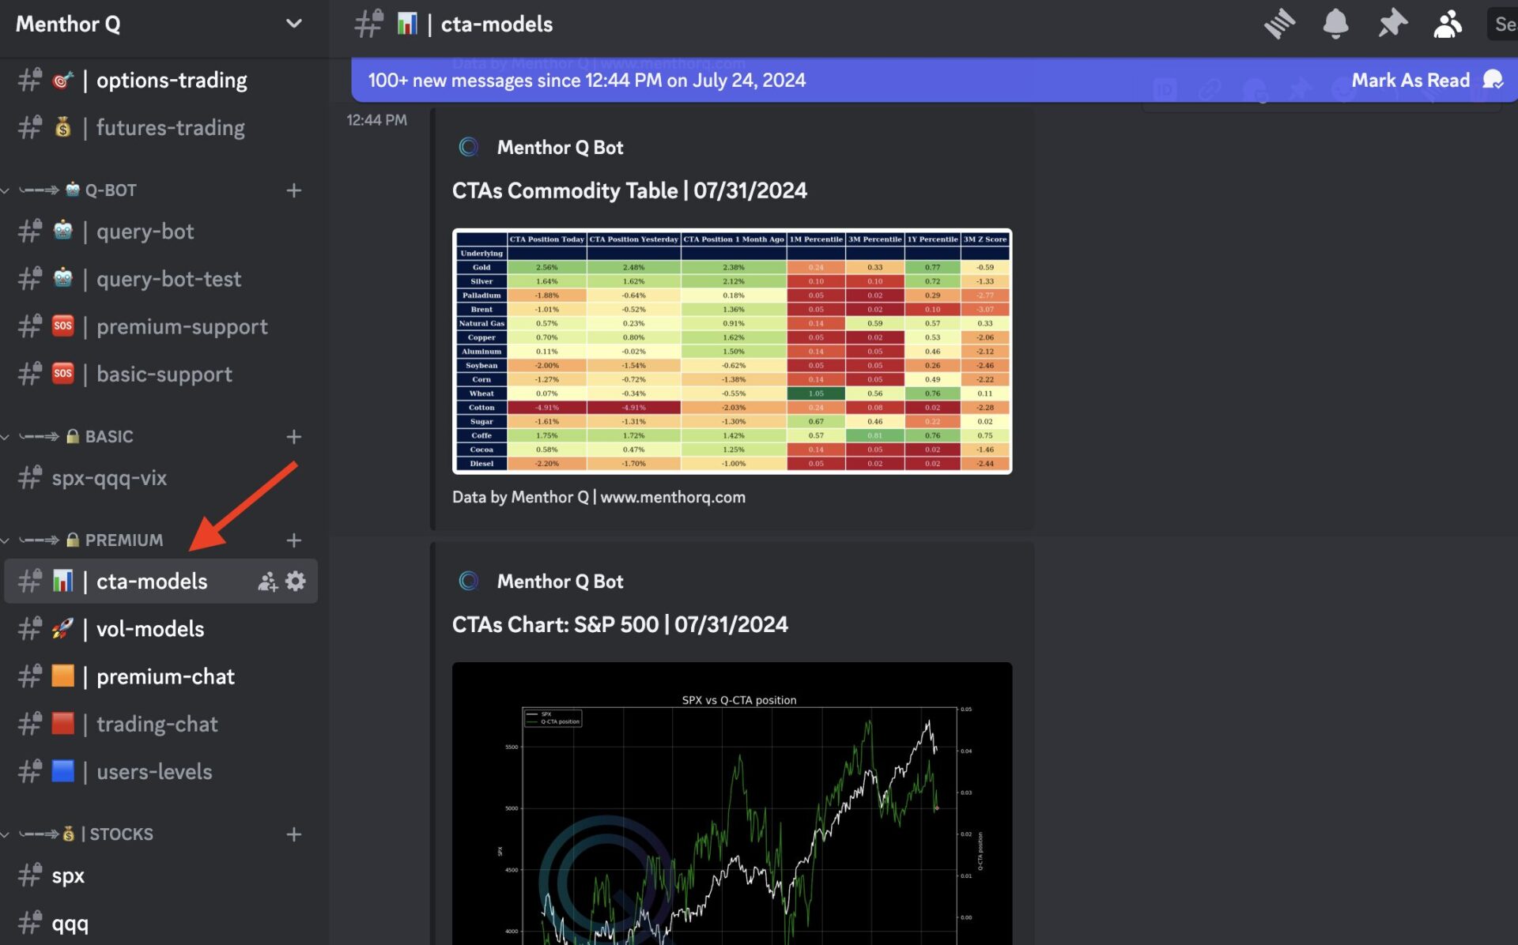The width and height of the screenshot is (1518, 945).
Task: Click the 12:44 PM message timestamp
Action: pos(376,120)
